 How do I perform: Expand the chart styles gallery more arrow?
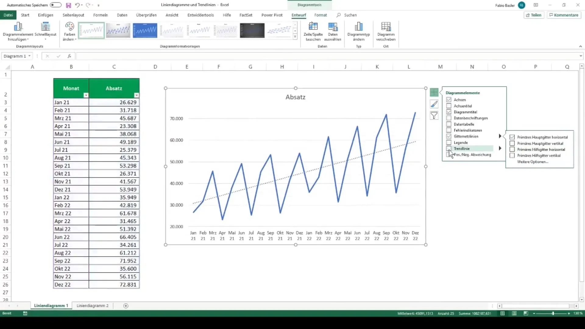point(295,37)
